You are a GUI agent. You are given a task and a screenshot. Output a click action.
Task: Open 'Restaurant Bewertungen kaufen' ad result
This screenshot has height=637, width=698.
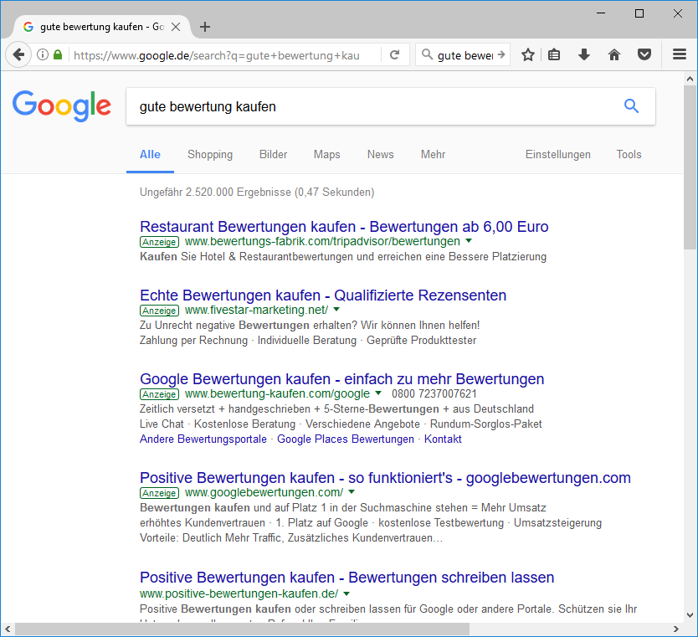344,227
